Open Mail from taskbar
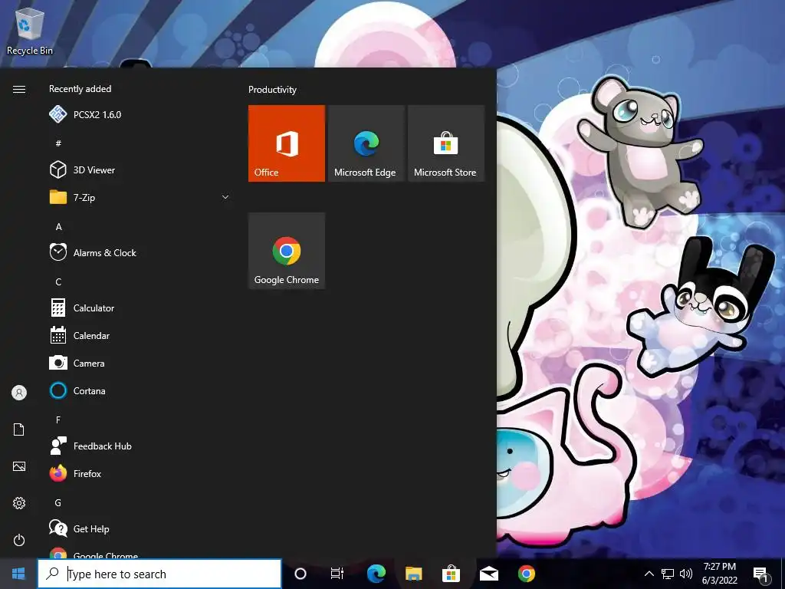The height and width of the screenshot is (589, 785). coord(488,574)
